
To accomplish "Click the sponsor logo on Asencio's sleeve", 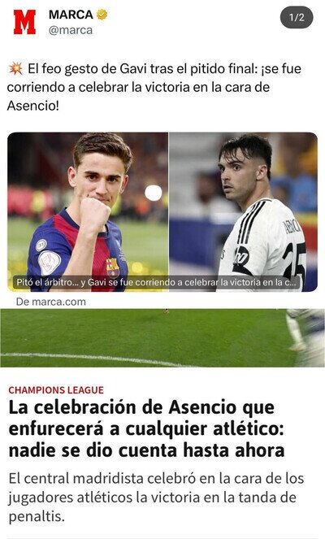I will 241,257.
